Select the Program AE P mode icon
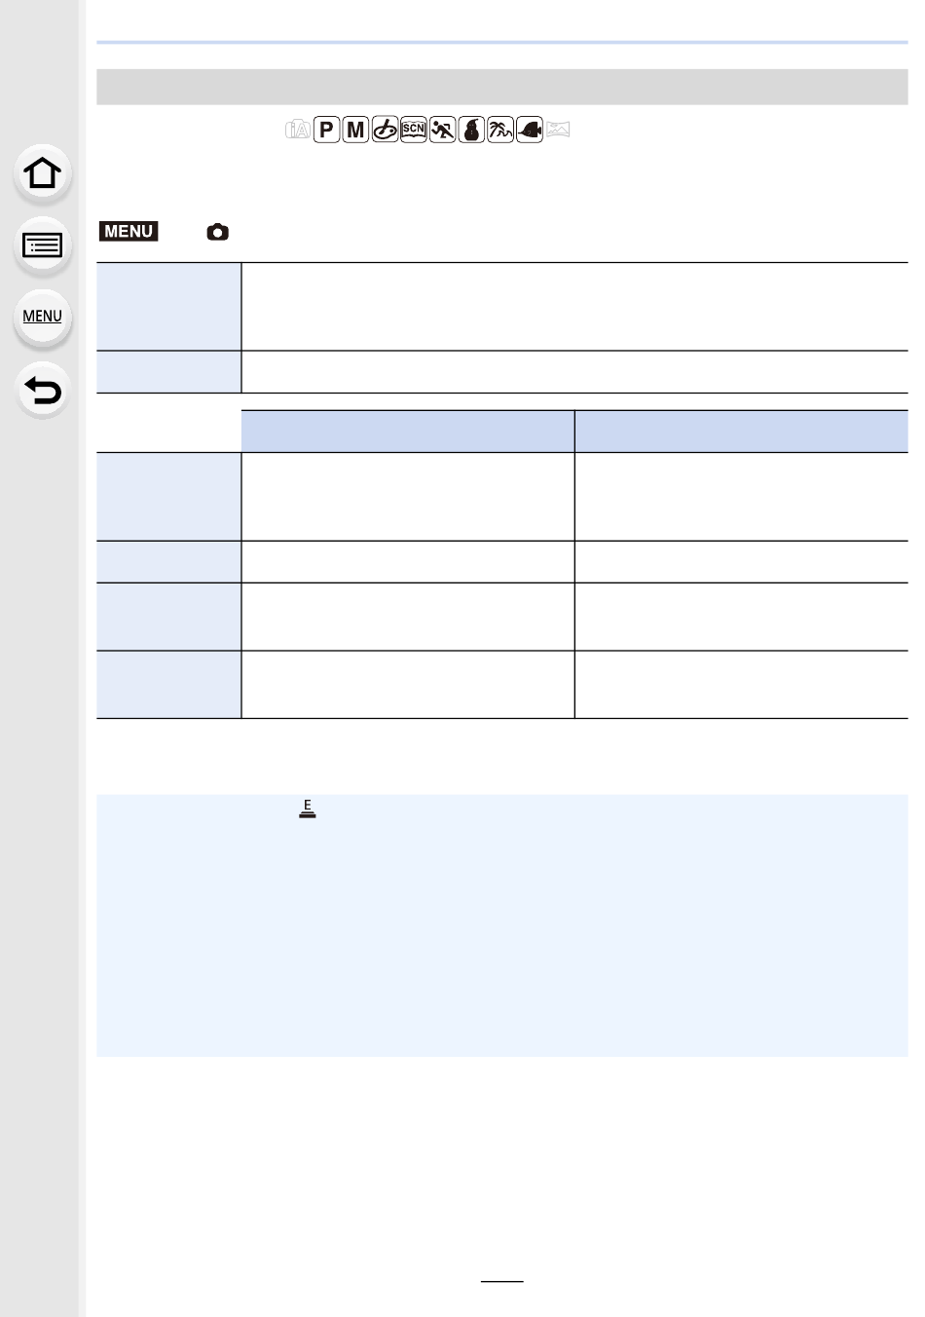Viewport: 925px width, 1317px height. [327, 130]
